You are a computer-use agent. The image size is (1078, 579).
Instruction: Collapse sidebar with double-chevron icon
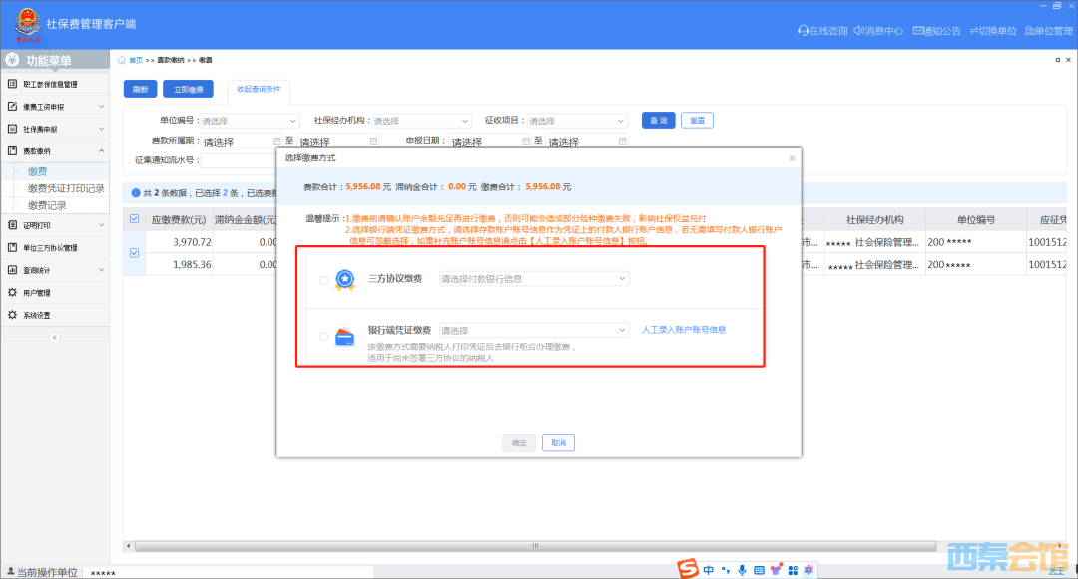pos(54,337)
